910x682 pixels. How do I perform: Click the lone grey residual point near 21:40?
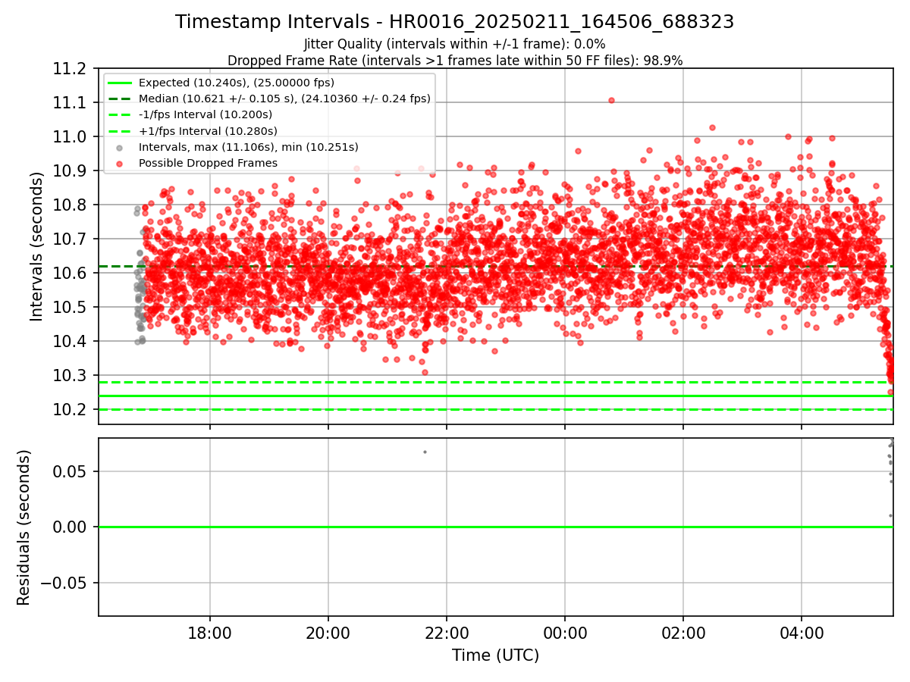click(x=425, y=452)
